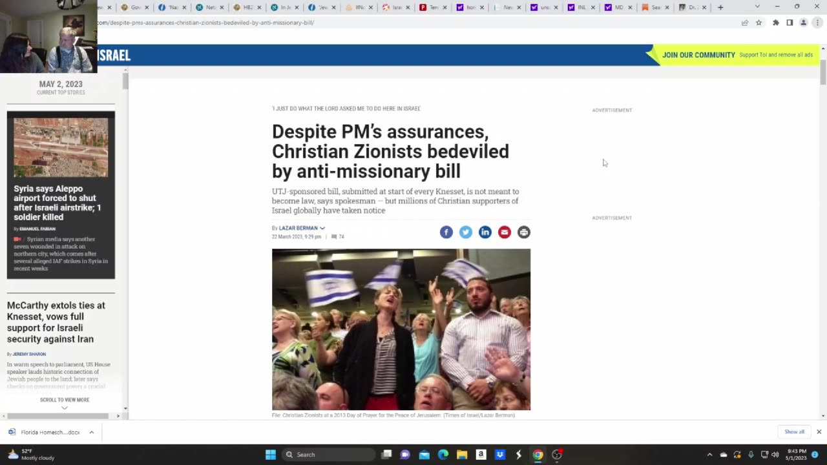Expand the Scroll to view more chevron
The width and height of the screenshot is (827, 465).
pyautogui.click(x=64, y=408)
